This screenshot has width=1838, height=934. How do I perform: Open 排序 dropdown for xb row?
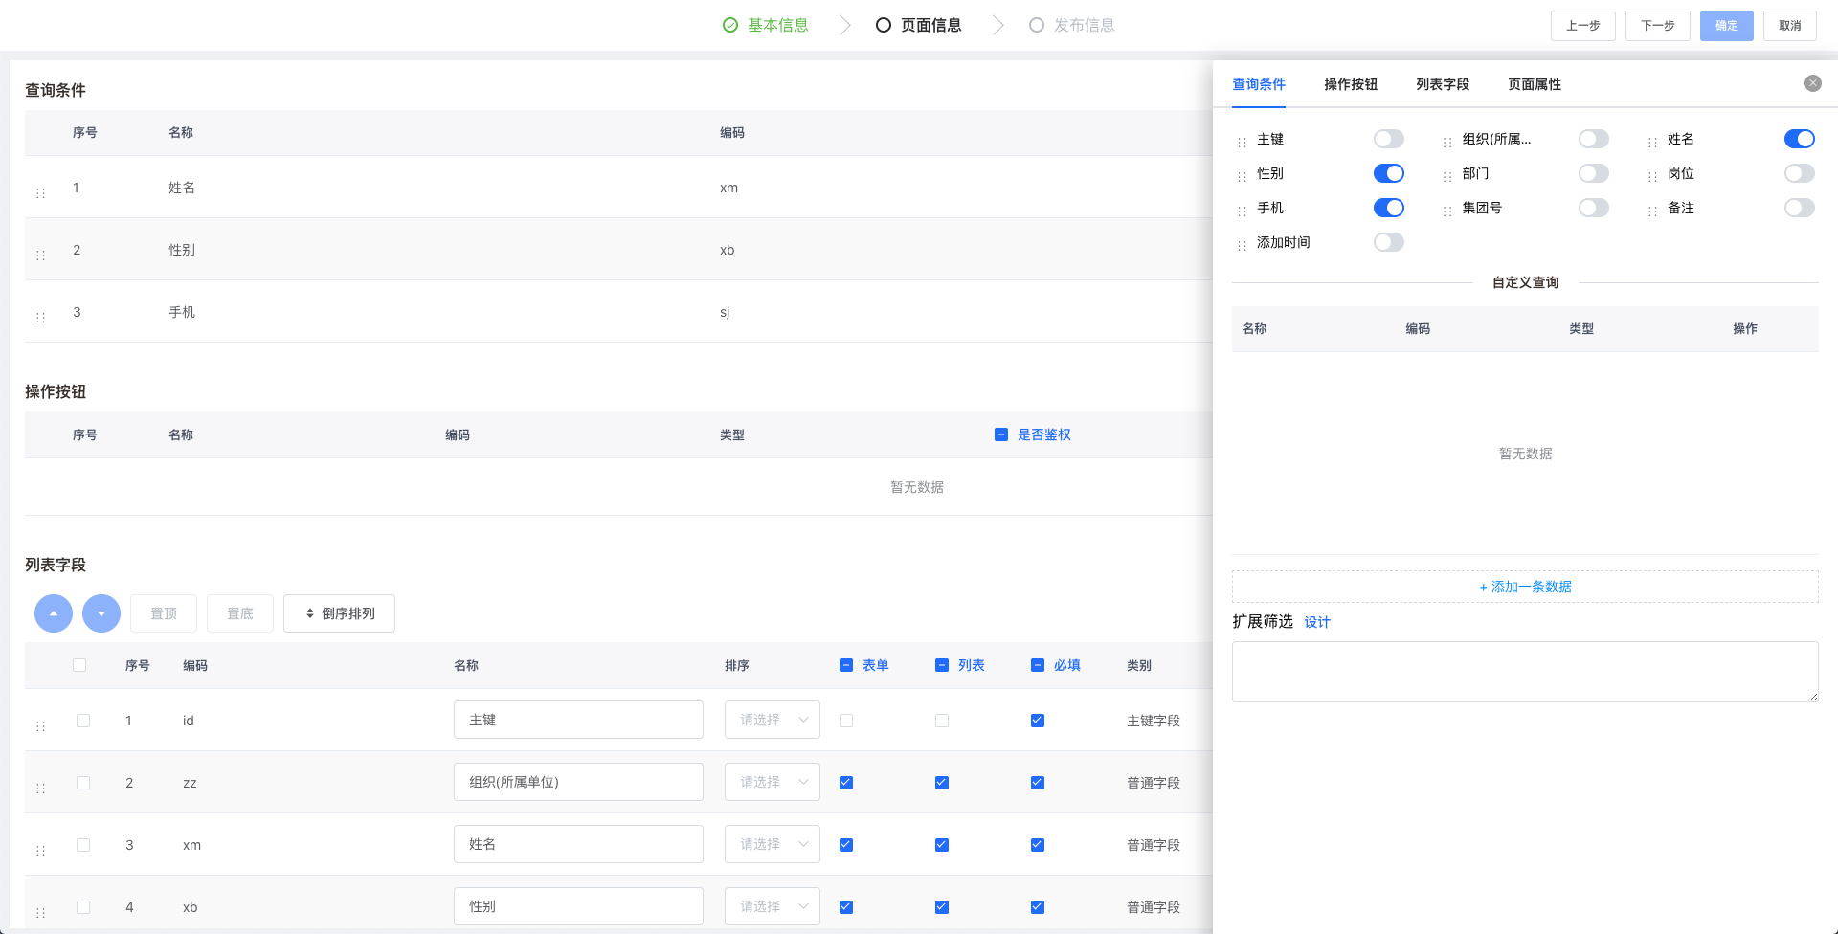pyautogui.click(x=773, y=906)
